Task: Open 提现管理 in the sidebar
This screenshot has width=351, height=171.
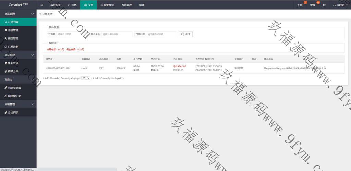Action: 14,38
